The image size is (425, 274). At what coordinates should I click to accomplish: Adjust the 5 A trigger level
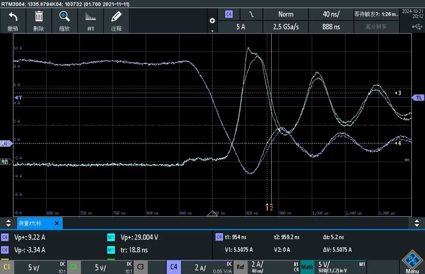pyautogui.click(x=240, y=27)
